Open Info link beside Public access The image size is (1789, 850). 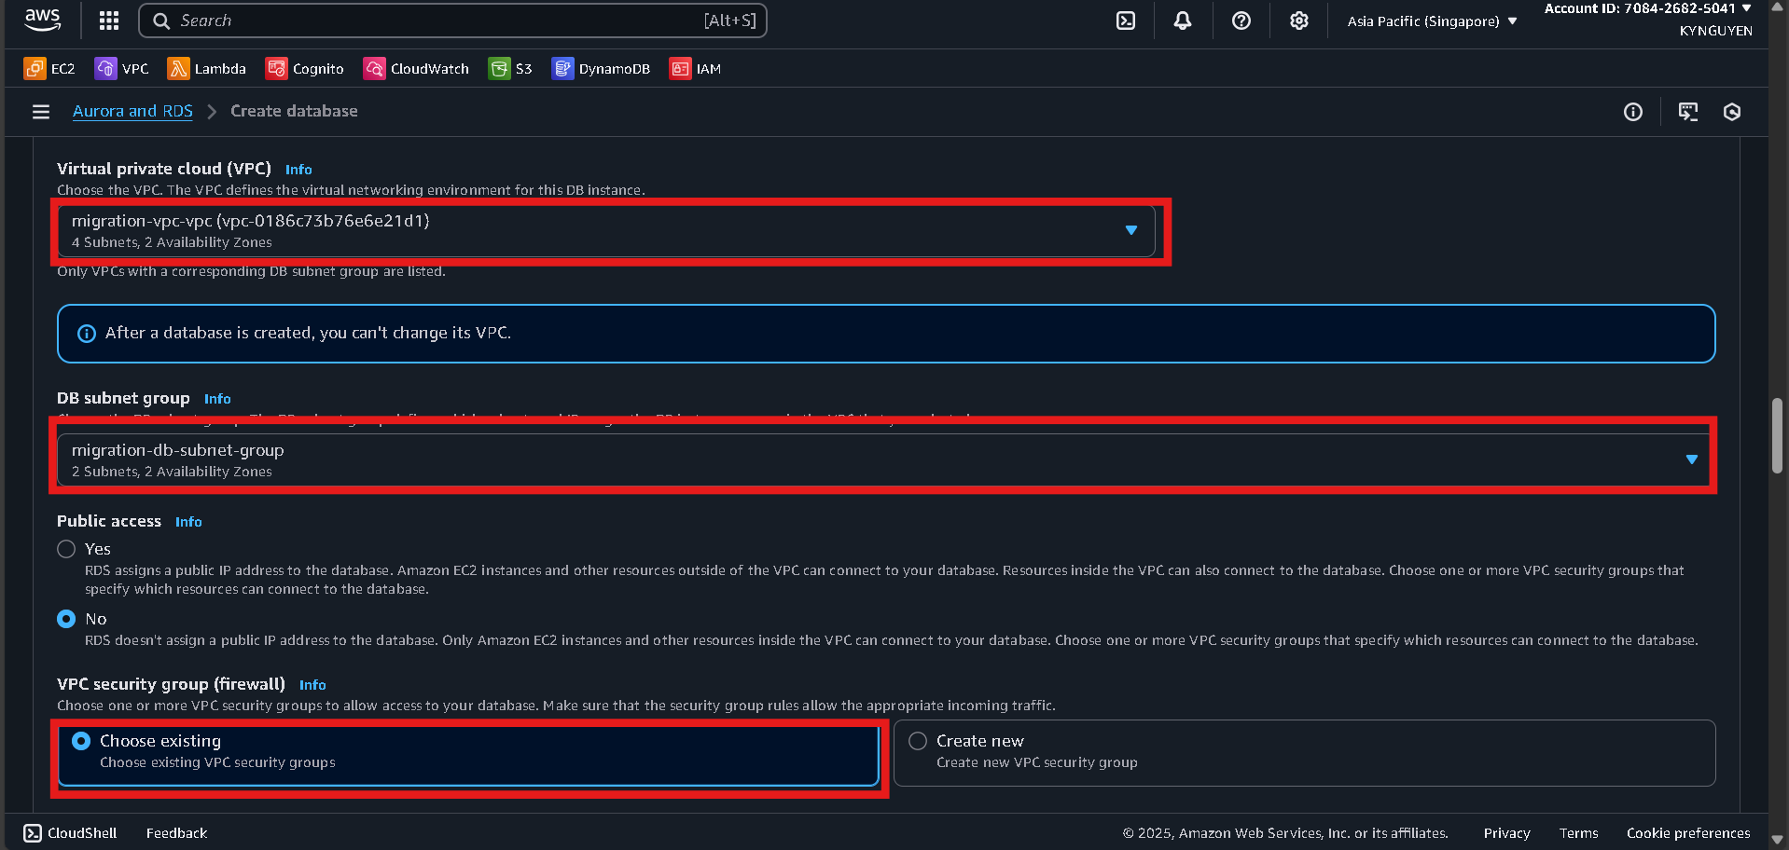[188, 522]
